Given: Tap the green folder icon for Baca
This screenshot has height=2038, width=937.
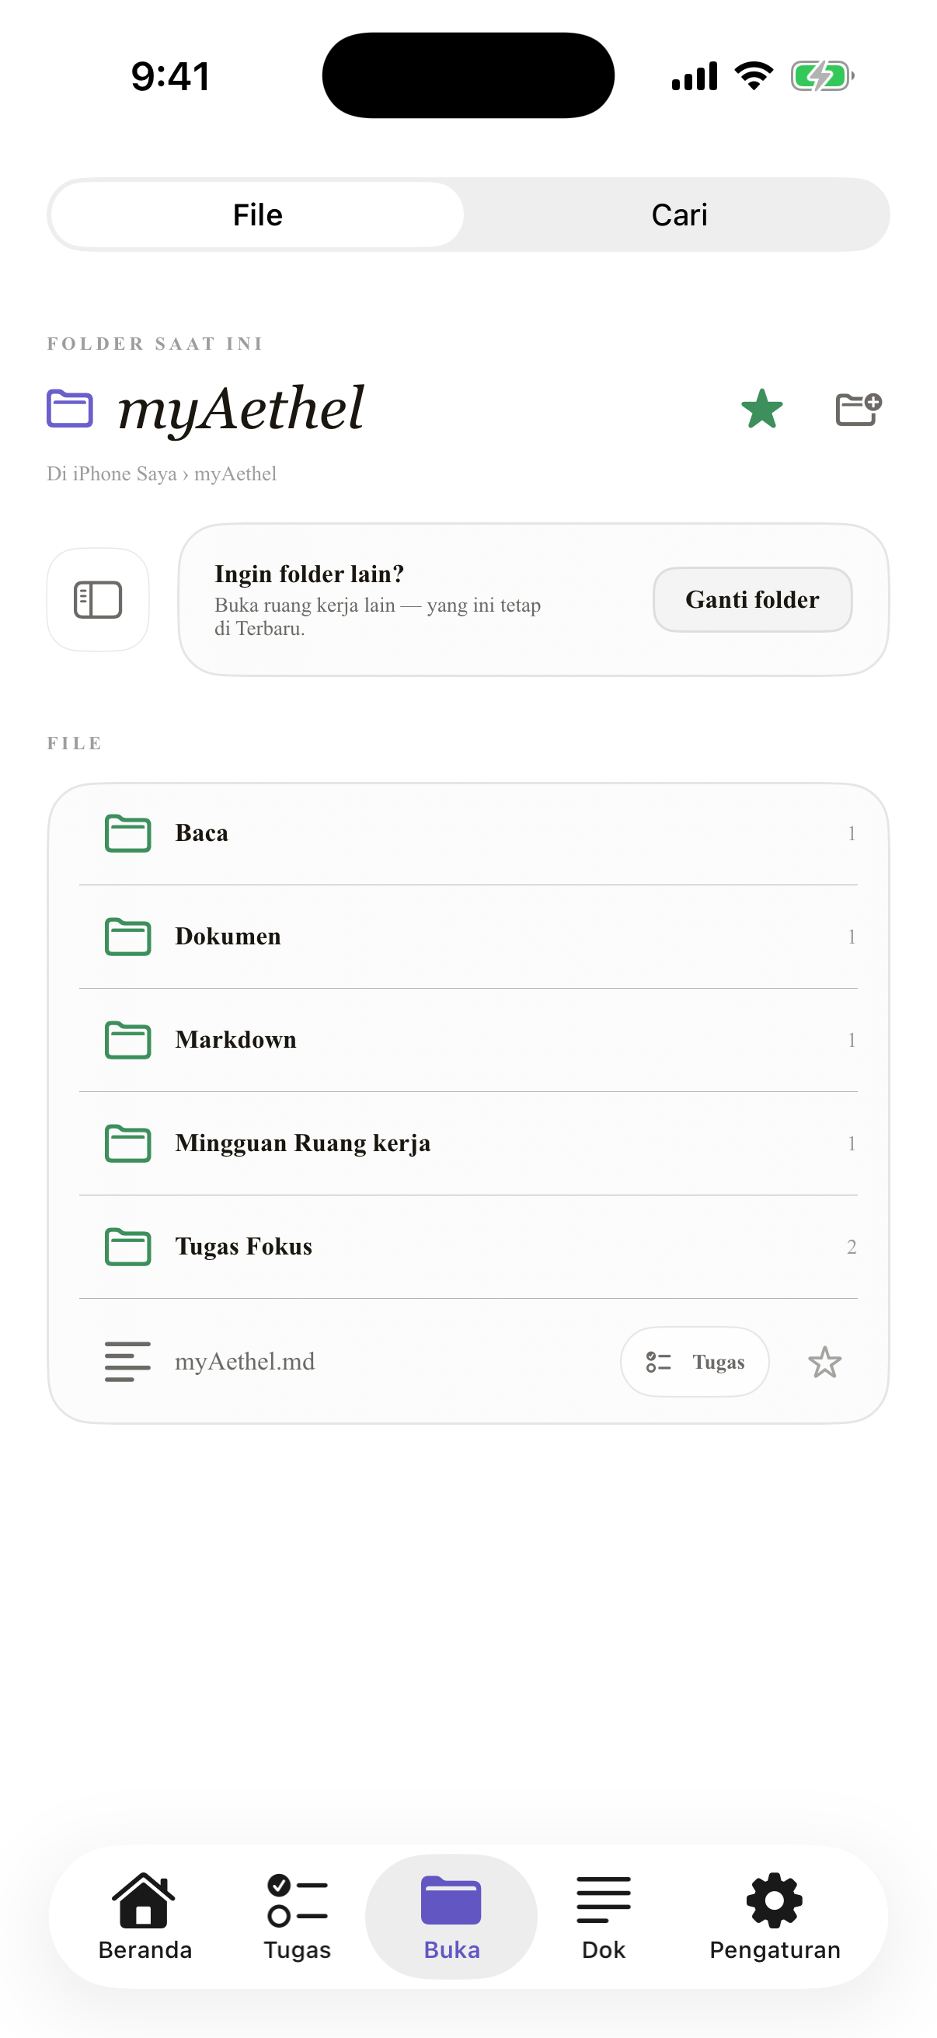Looking at the screenshot, I should (x=127, y=833).
